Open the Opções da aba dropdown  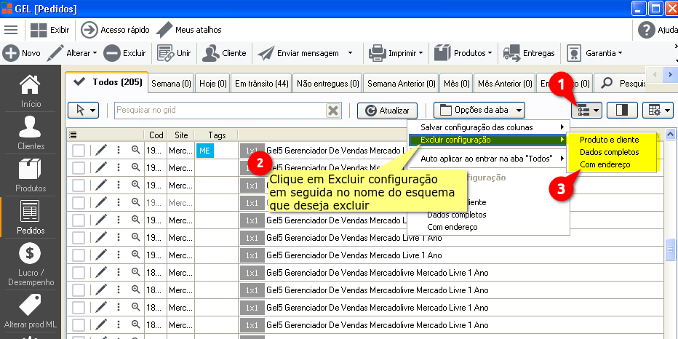pos(479,111)
